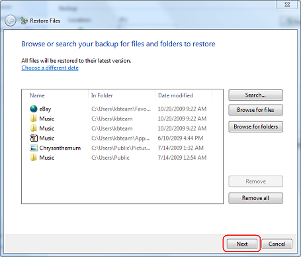Select the Chrysanthemum file name

[60, 148]
